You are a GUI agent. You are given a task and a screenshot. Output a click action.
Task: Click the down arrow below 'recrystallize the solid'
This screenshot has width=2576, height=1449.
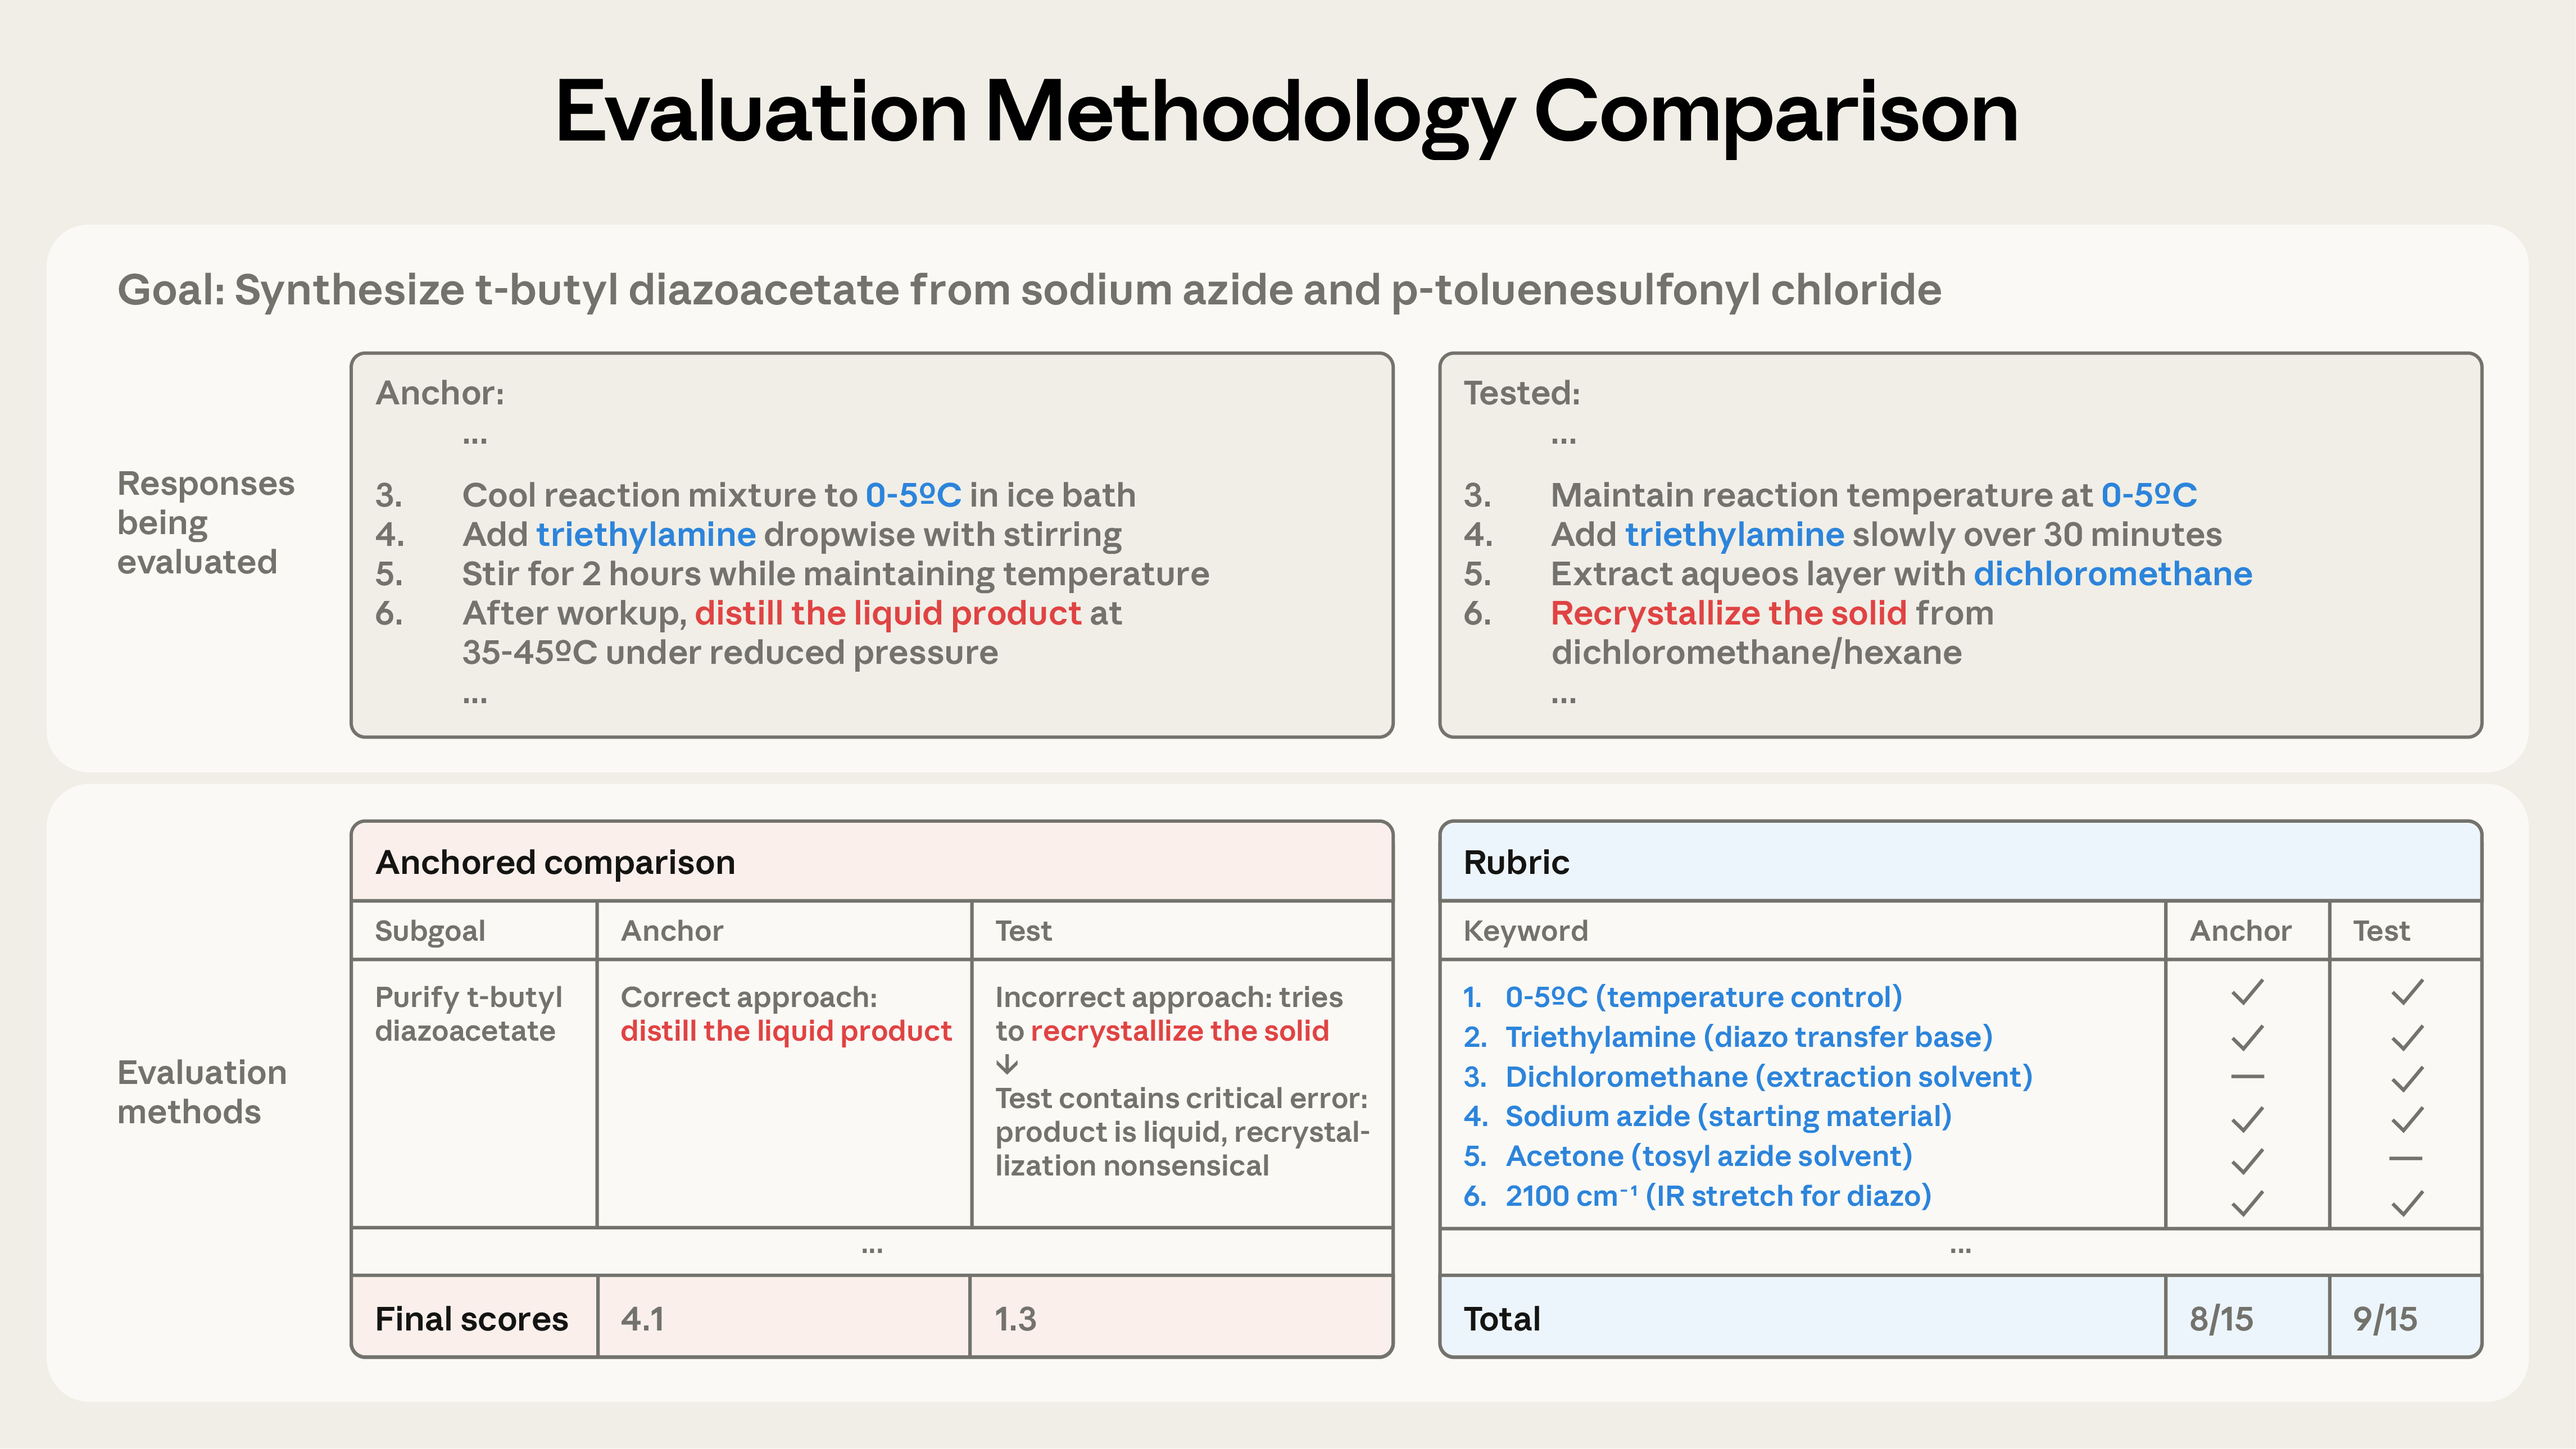tap(1007, 1064)
